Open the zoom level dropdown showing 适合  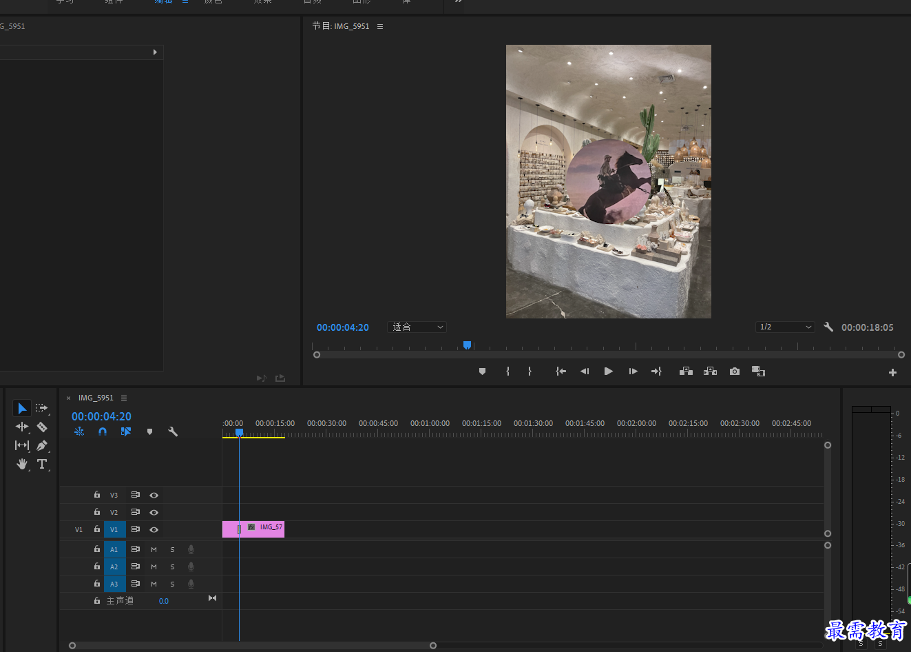[417, 327]
